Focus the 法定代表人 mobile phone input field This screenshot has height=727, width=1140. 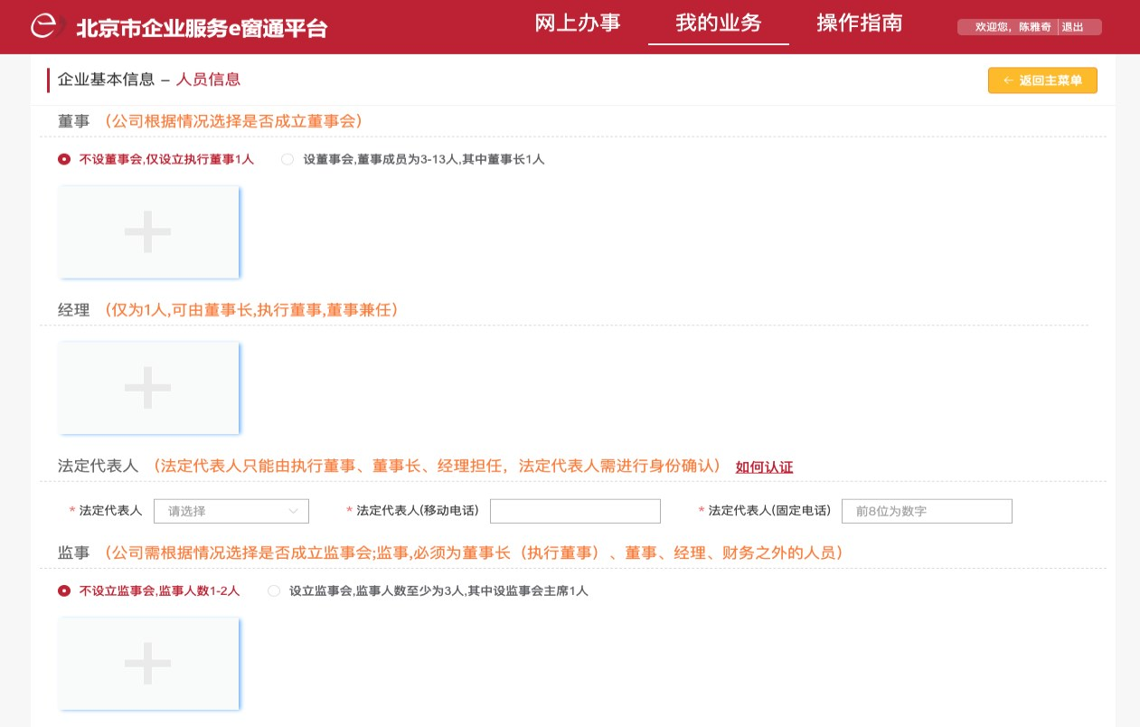(575, 511)
